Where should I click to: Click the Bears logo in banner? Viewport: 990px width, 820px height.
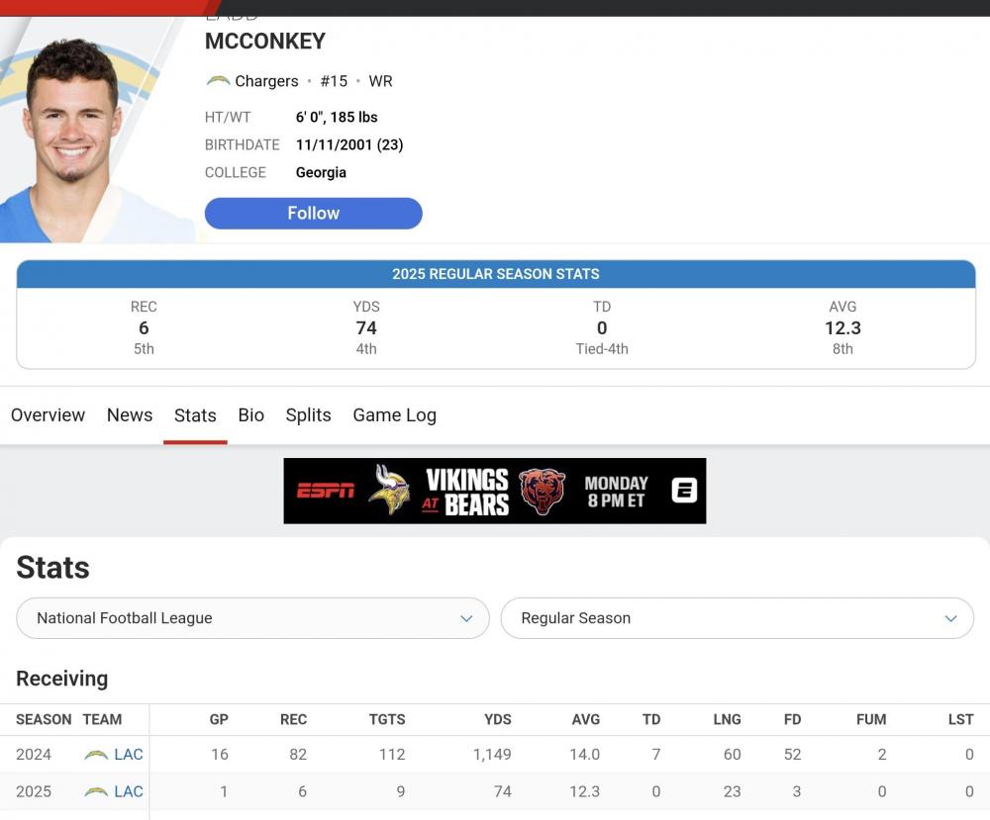click(543, 491)
